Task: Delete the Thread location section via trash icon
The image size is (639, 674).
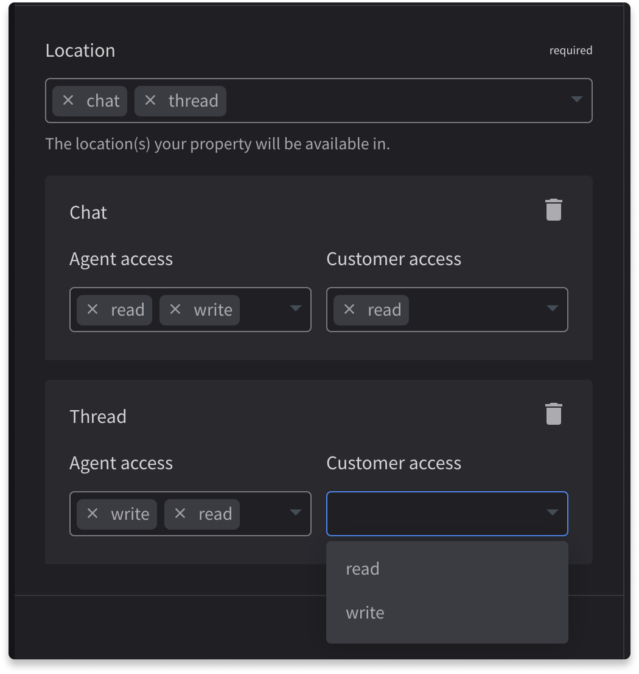Action: click(553, 414)
